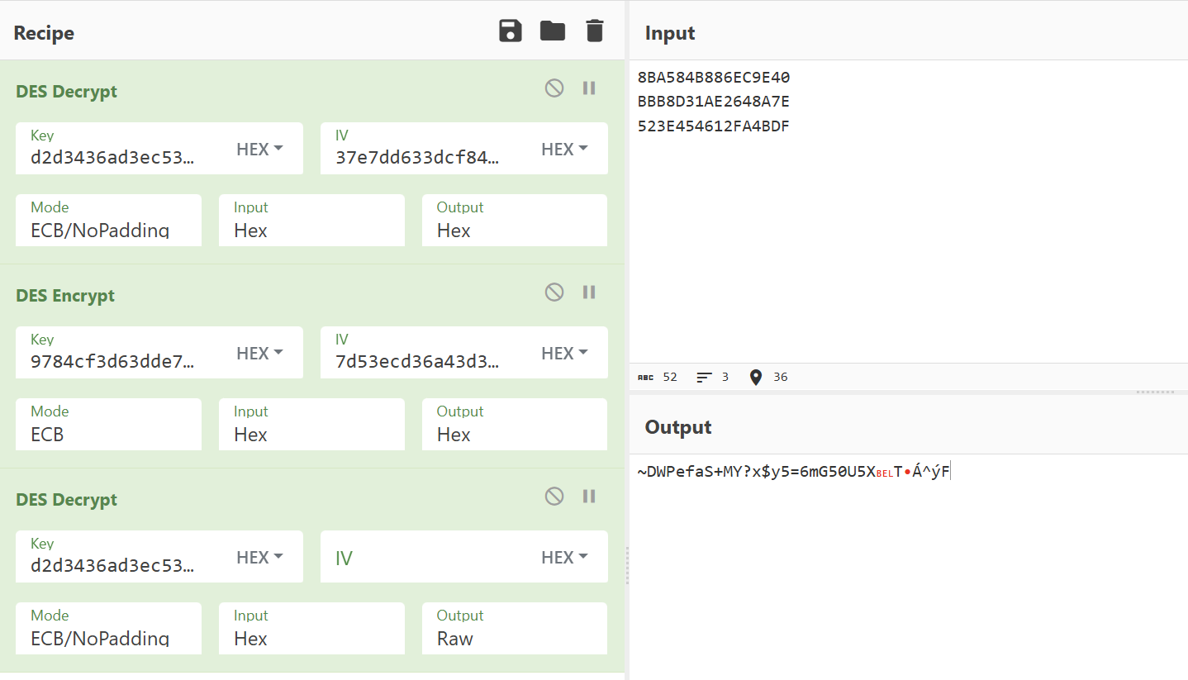The width and height of the screenshot is (1188, 680).
Task: Click input line BBB8D31AE2648A7E
Action: pyautogui.click(x=714, y=102)
